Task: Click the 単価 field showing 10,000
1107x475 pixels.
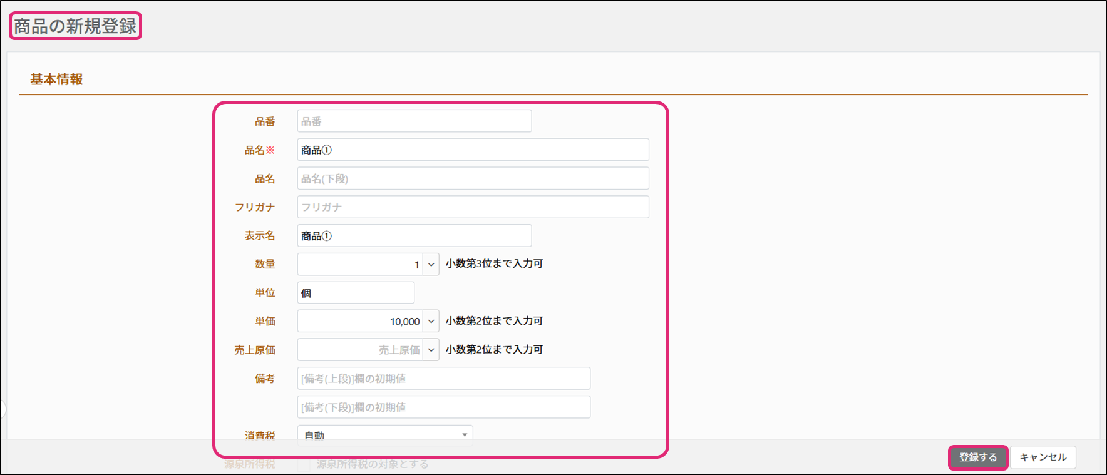Action: coord(360,322)
